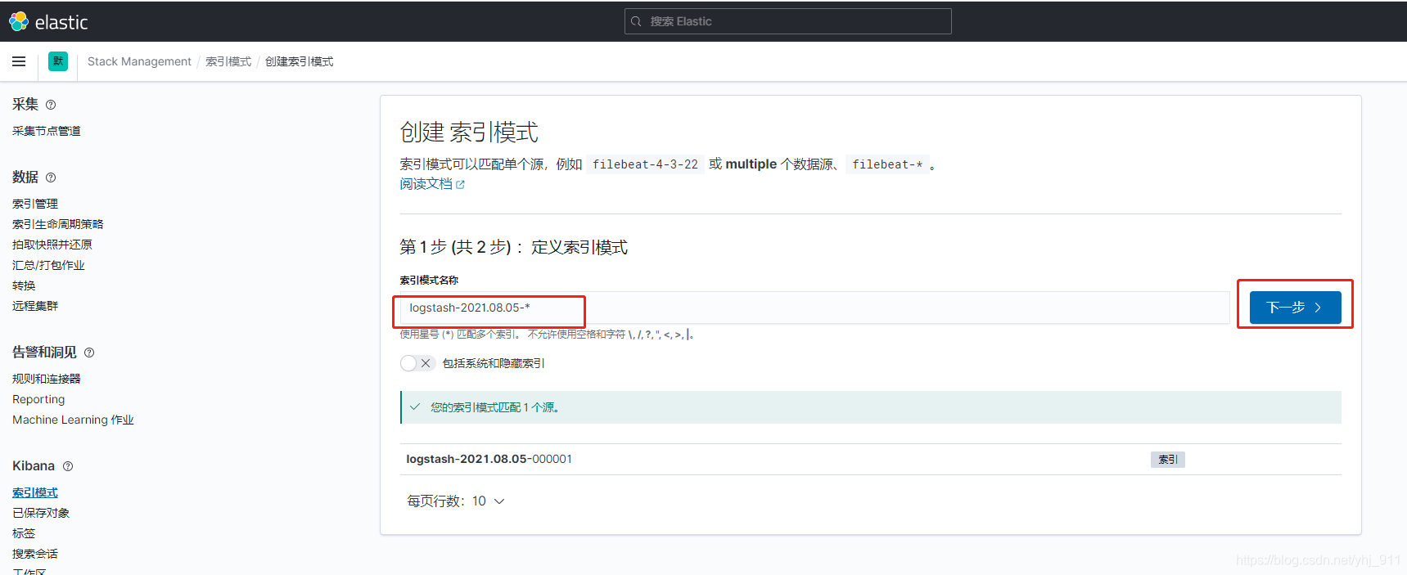Click the help icon next to Kibana

pyautogui.click(x=68, y=466)
